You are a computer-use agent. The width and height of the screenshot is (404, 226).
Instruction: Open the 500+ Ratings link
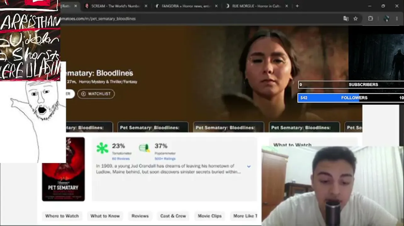pyautogui.click(x=165, y=159)
